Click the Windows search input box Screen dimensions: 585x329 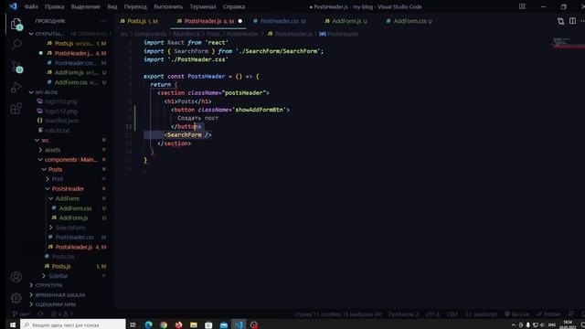pos(73,324)
